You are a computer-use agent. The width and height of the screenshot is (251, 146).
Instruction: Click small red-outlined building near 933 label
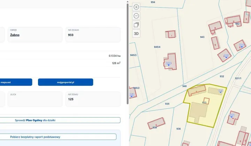[206, 101]
